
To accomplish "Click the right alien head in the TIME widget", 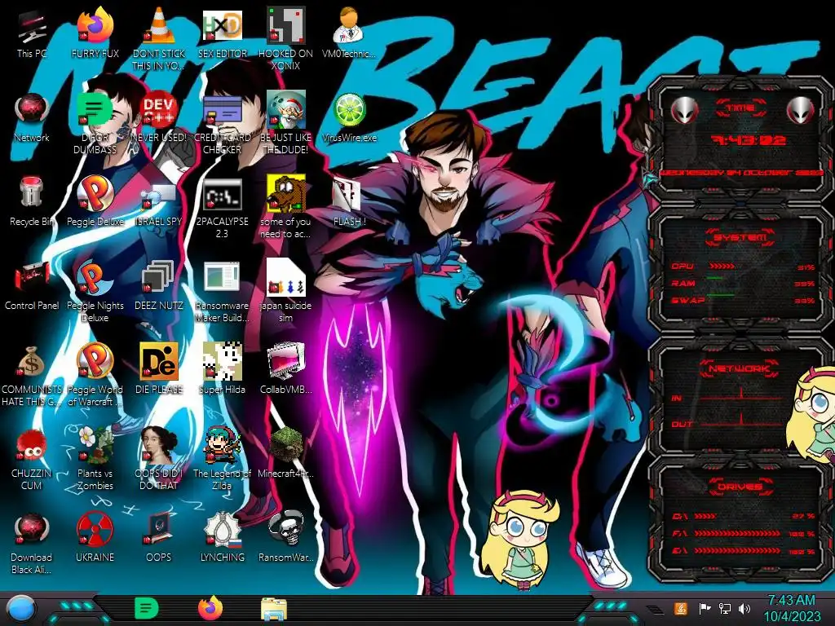I will (801, 111).
